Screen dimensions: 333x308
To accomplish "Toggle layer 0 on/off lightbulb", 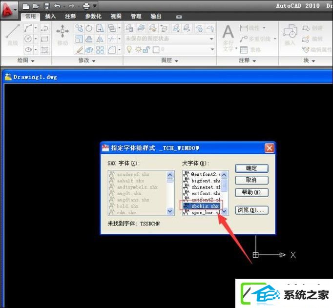I will [x=129, y=49].
